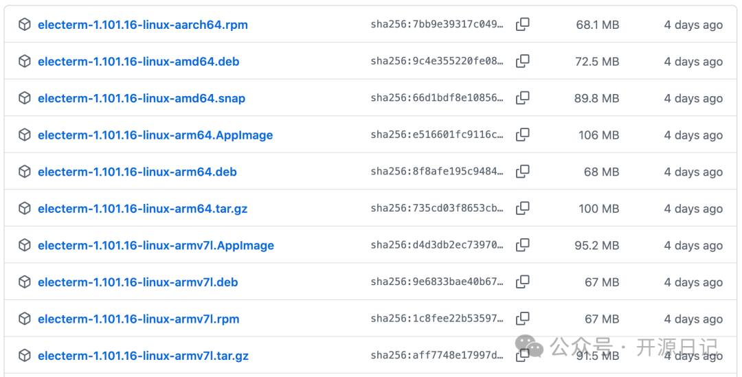This screenshot has width=742, height=377.
Task: Copy sha256 of linux-armv7l.rpm
Action: [x=523, y=319]
